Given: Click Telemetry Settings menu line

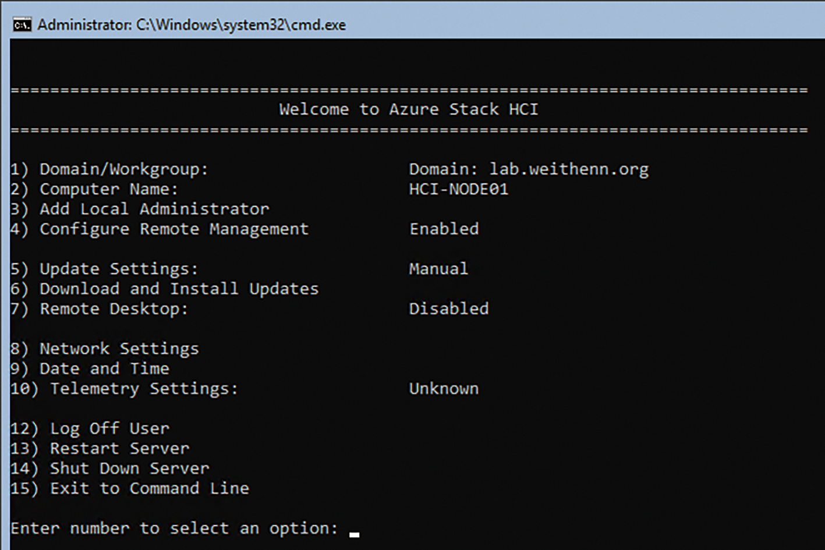Looking at the screenshot, I should point(125,389).
